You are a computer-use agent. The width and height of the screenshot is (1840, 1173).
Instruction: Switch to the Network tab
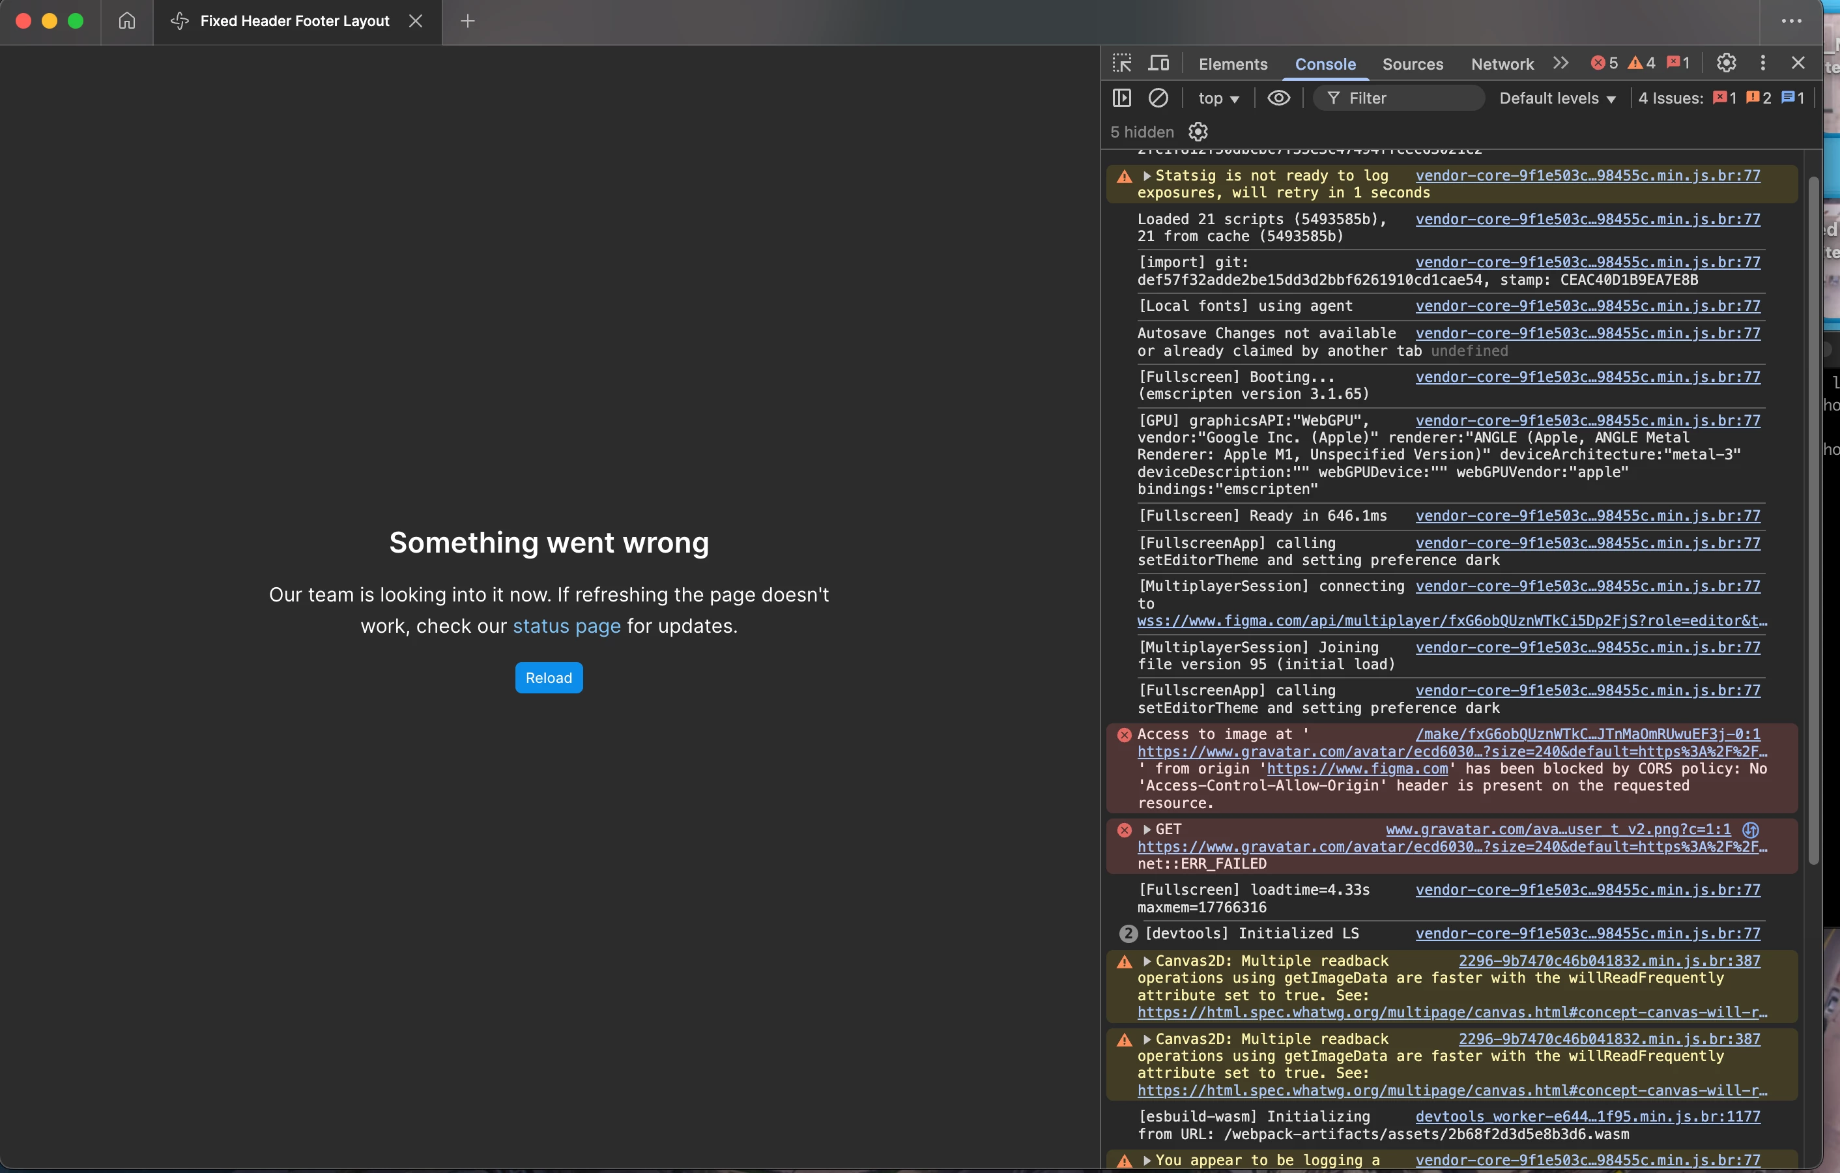coord(1501,65)
